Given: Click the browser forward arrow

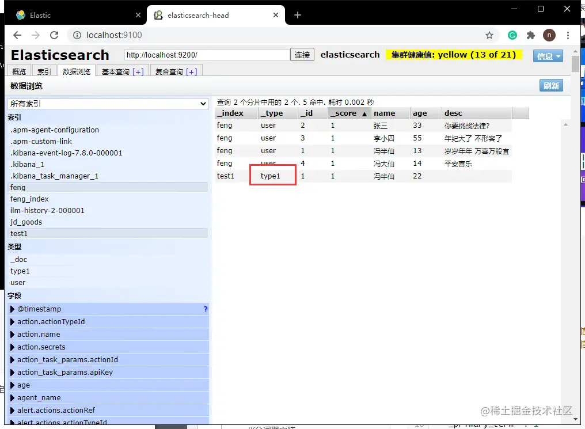Looking at the screenshot, I should click(36, 35).
